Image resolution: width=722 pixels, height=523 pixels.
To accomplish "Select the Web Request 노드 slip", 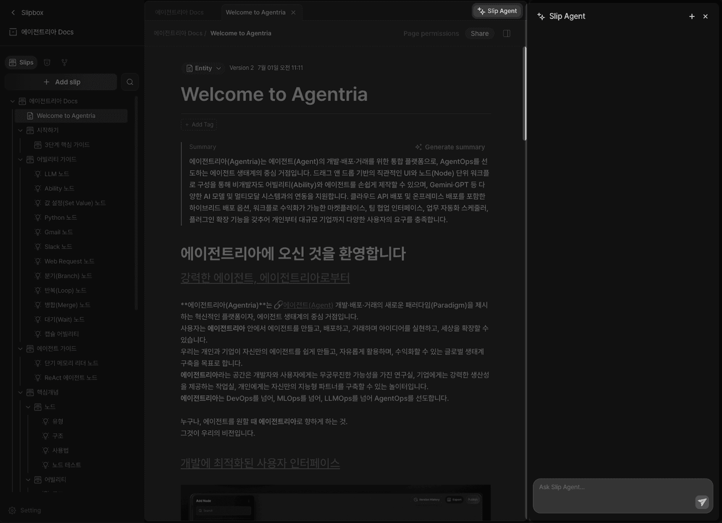I will point(69,261).
